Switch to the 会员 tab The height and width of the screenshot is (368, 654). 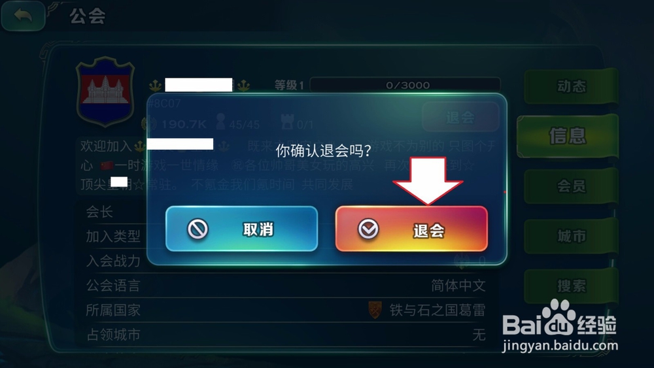coord(571,186)
